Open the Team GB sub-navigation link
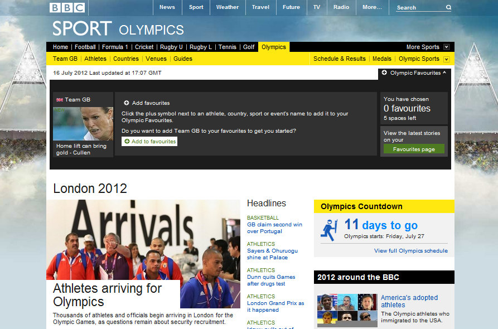The image size is (498, 329). tap(65, 59)
